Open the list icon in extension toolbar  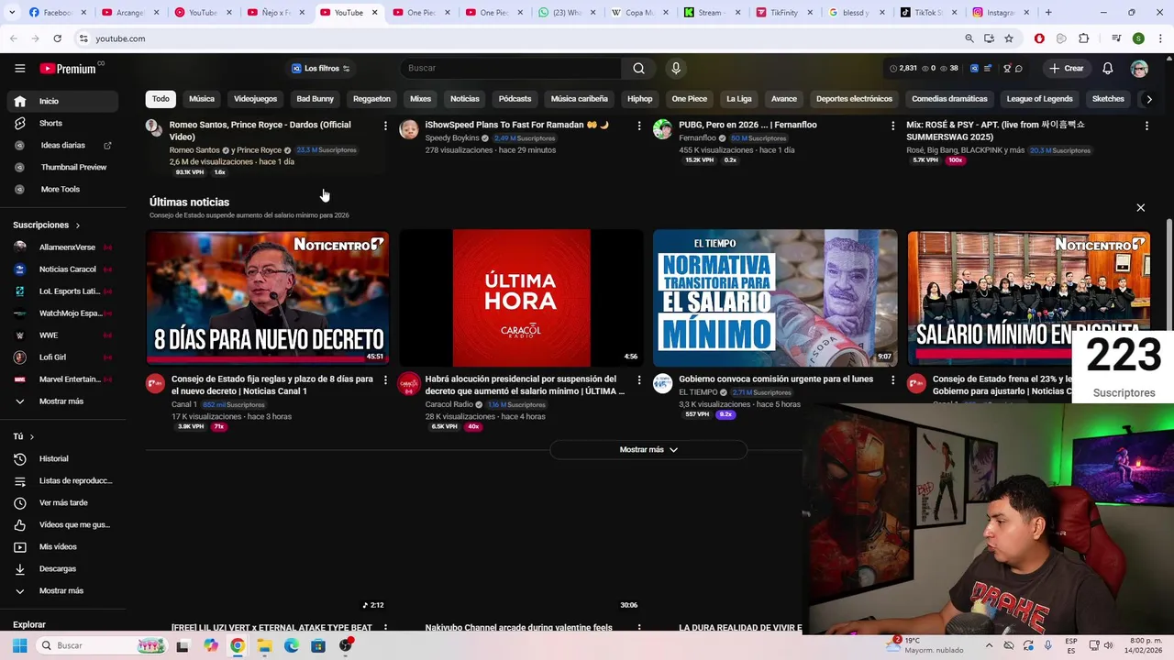coord(988,69)
